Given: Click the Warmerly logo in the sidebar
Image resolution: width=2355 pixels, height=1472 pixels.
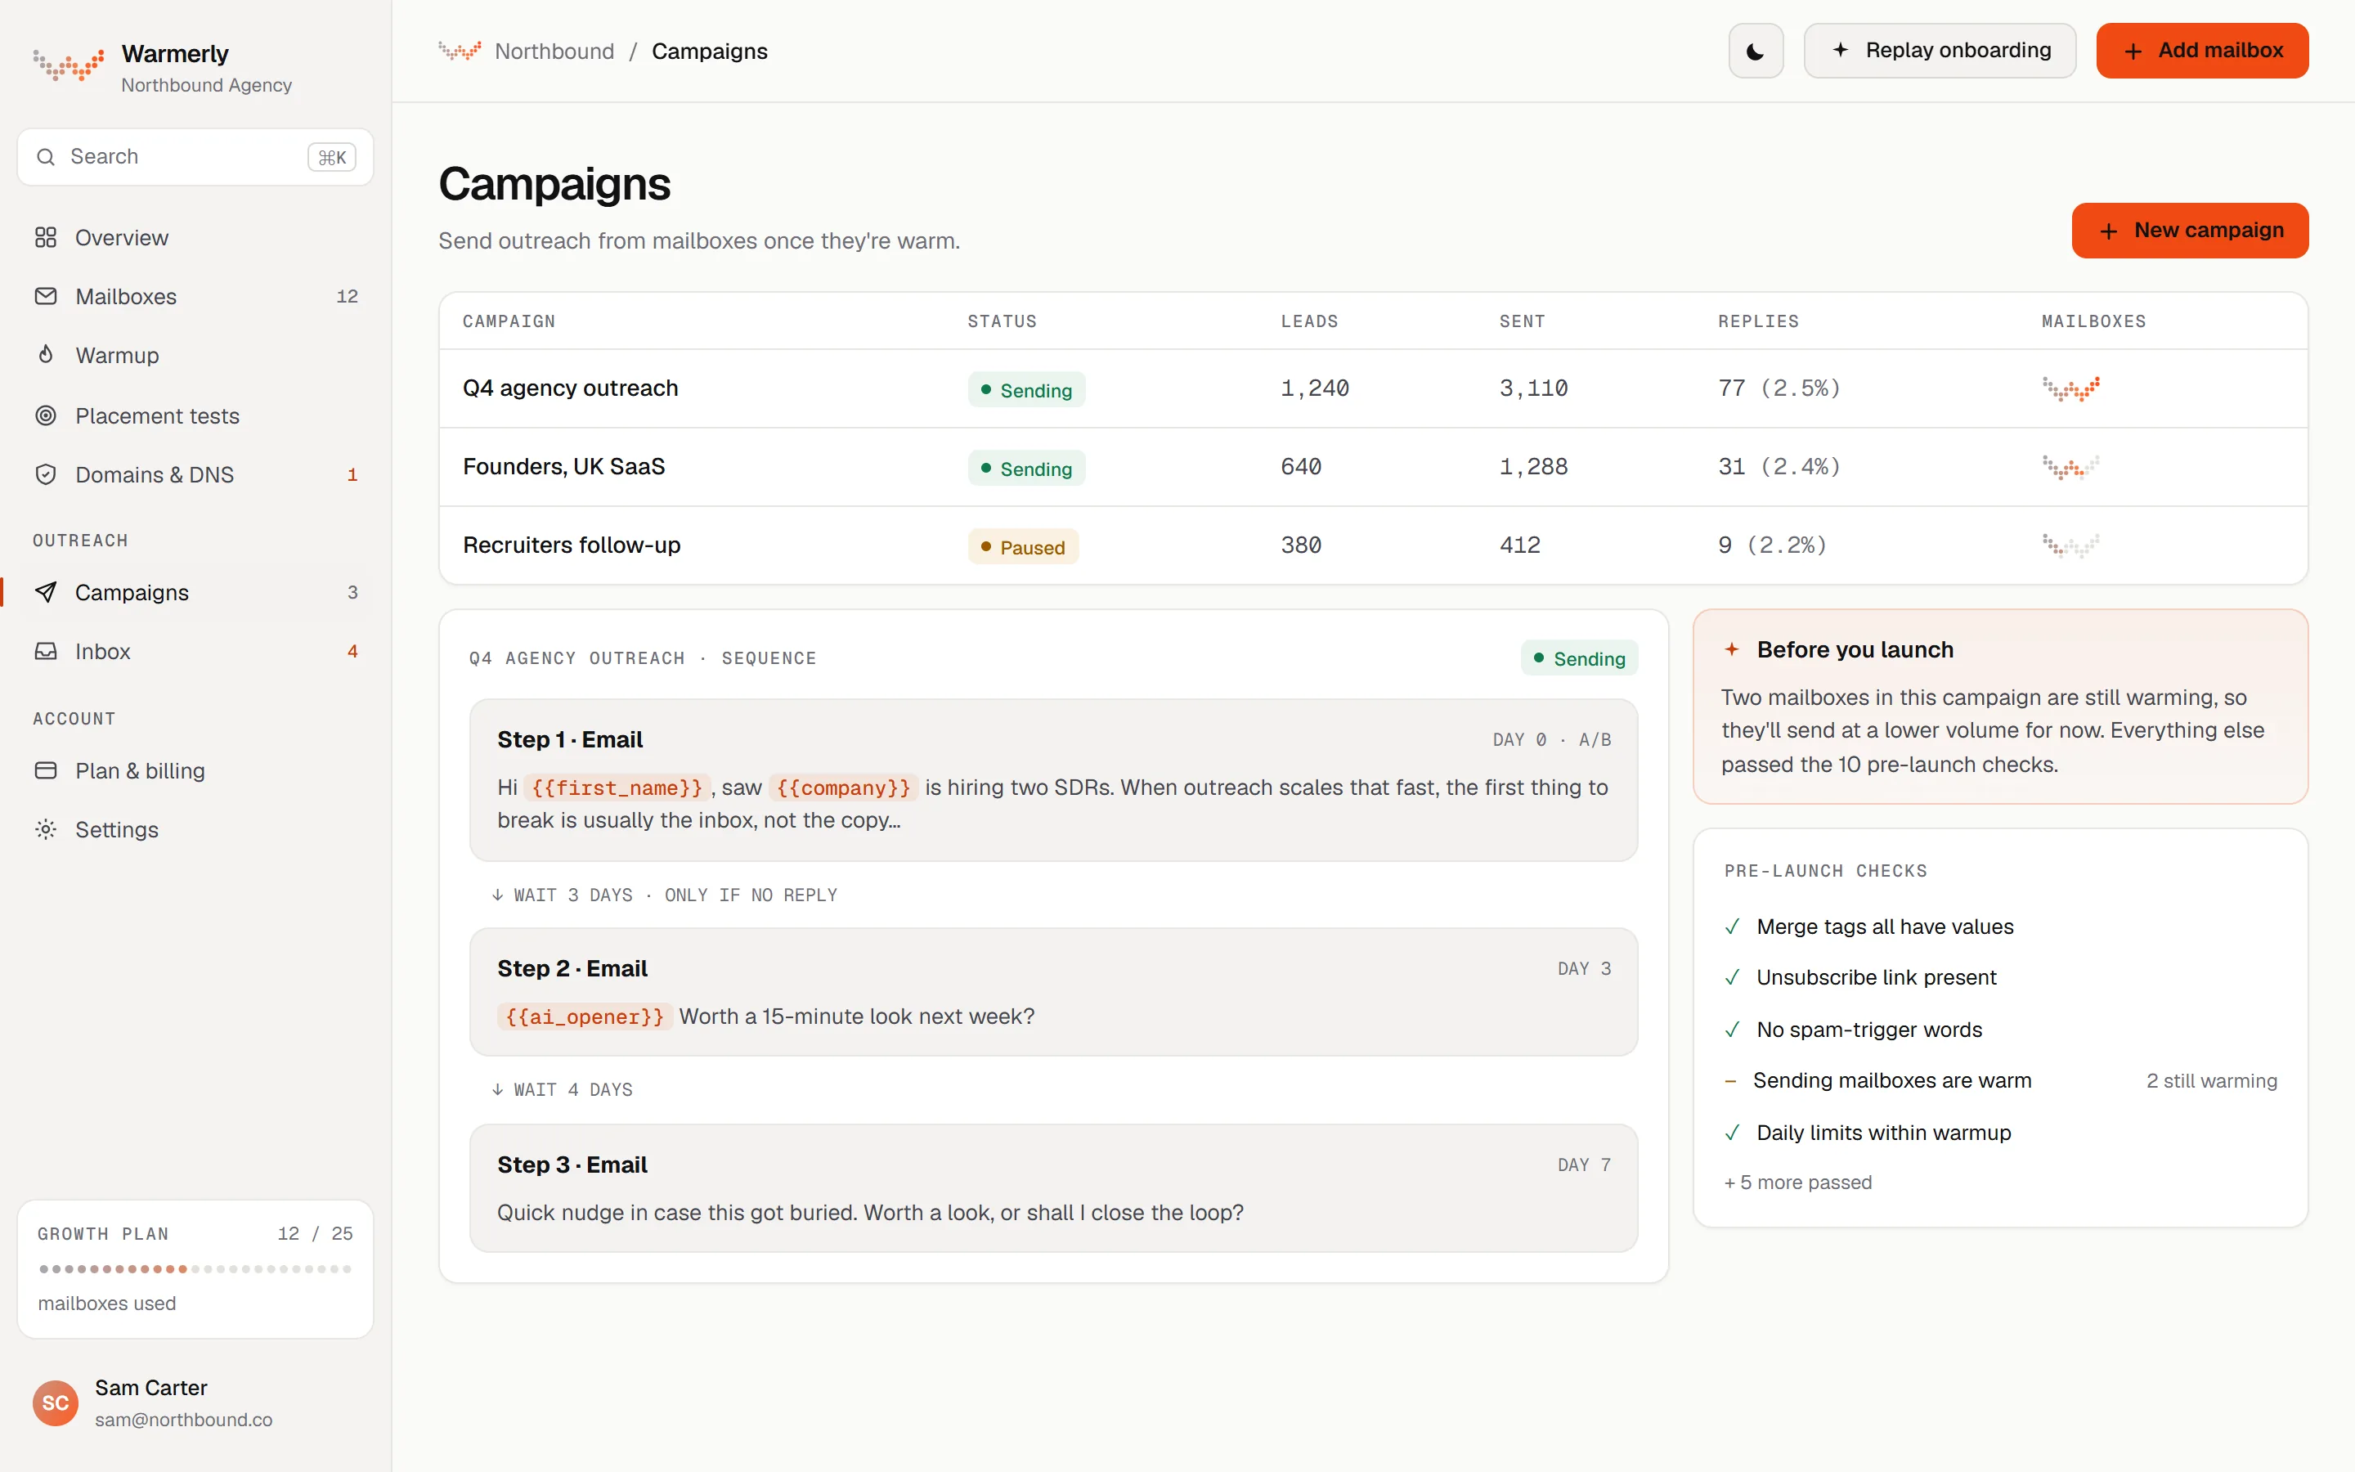Looking at the screenshot, I should [68, 65].
